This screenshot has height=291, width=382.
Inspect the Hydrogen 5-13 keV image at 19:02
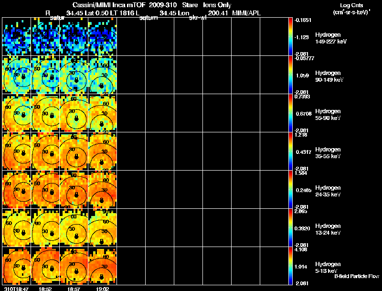[103, 266]
